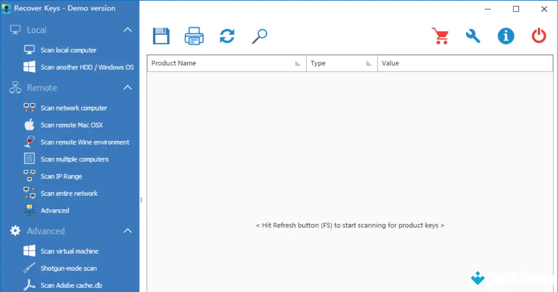The height and width of the screenshot is (292, 558).
Task: Select Scan local computer
Action: [x=68, y=50]
